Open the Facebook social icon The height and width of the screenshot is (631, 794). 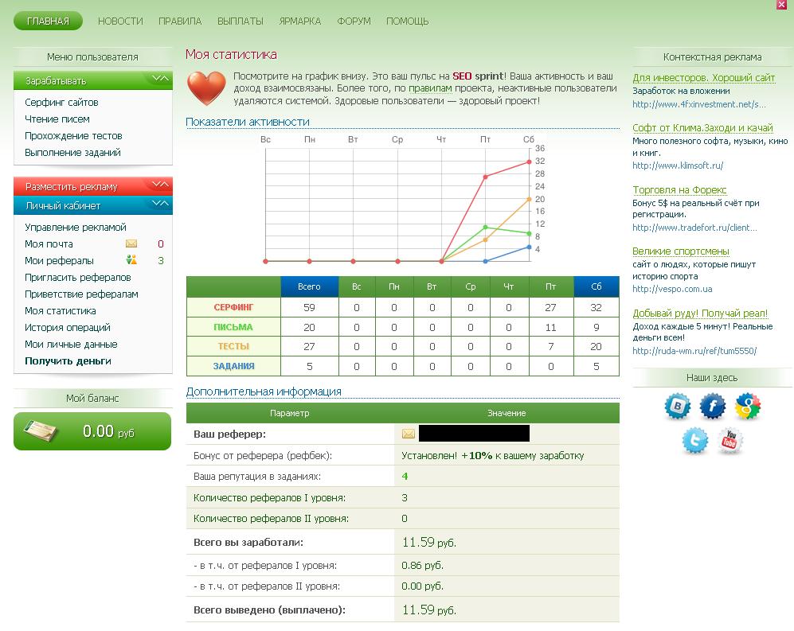713,406
